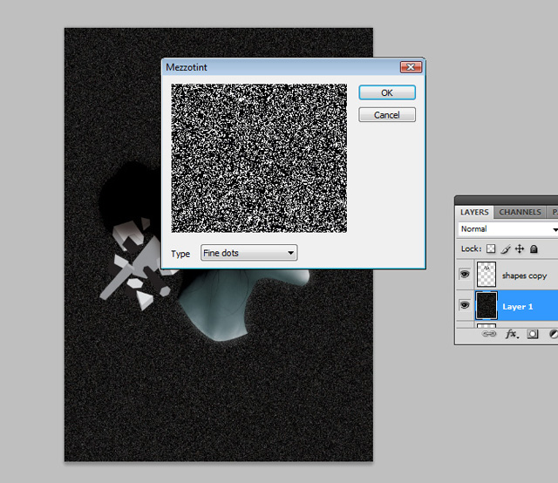Screen dimensions: 558x483
Task: Open the Mezzotint Type dropdown
Action: [249, 254]
